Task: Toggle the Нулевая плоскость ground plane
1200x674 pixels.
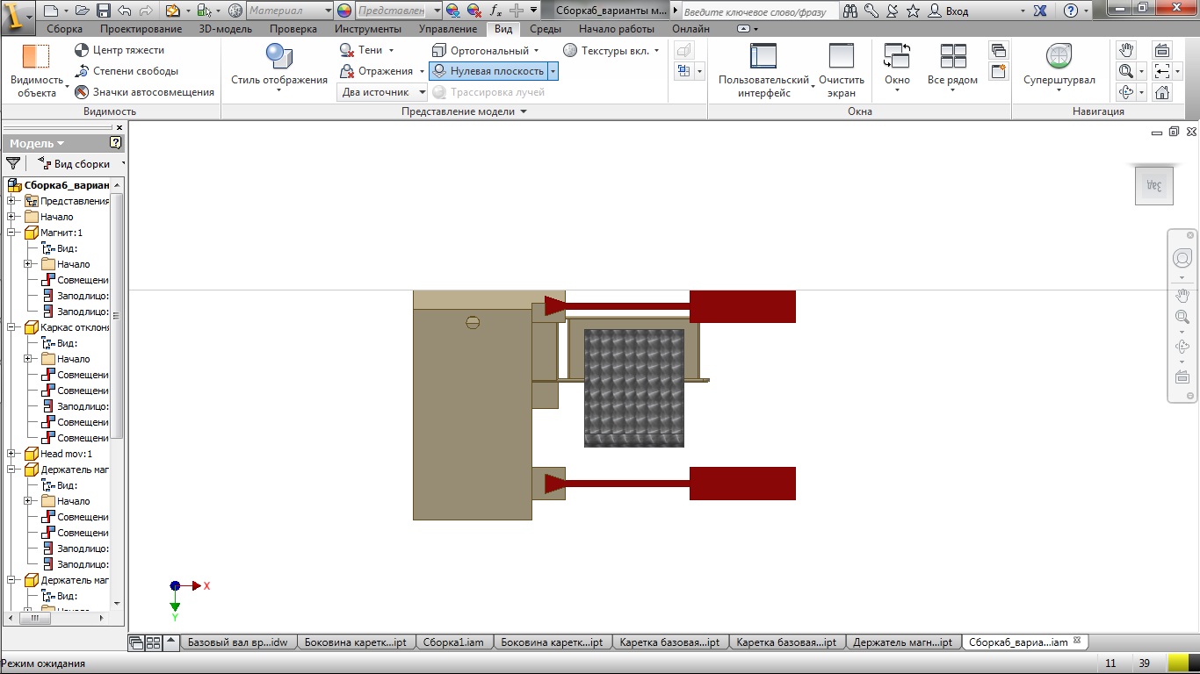Action: [488, 71]
